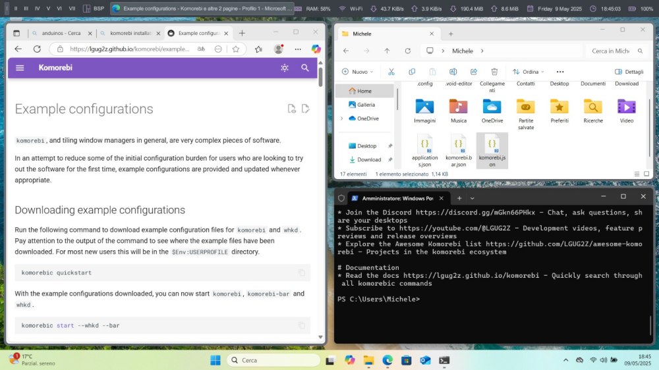Select the 'Partite salvate' folder
Image resolution: width=659 pixels, height=370 pixels.
(525, 115)
